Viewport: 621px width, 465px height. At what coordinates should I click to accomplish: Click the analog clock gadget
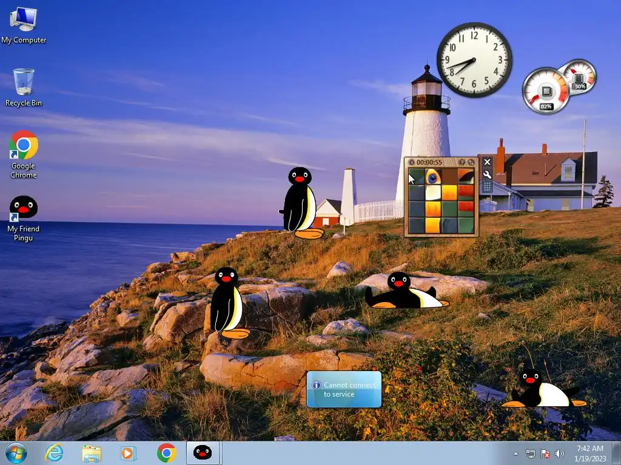pyautogui.click(x=474, y=60)
